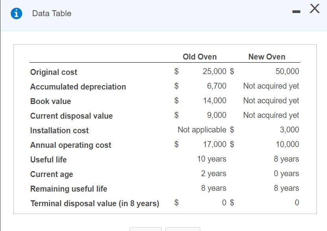Click Not acquired yet in Current disposal row
The width and height of the screenshot is (327, 231).
coord(271,115)
